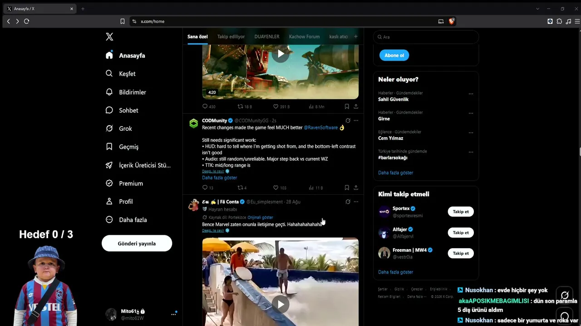581x326 pixels.
Task: Launch Grok from the sidebar
Action: 118,129
